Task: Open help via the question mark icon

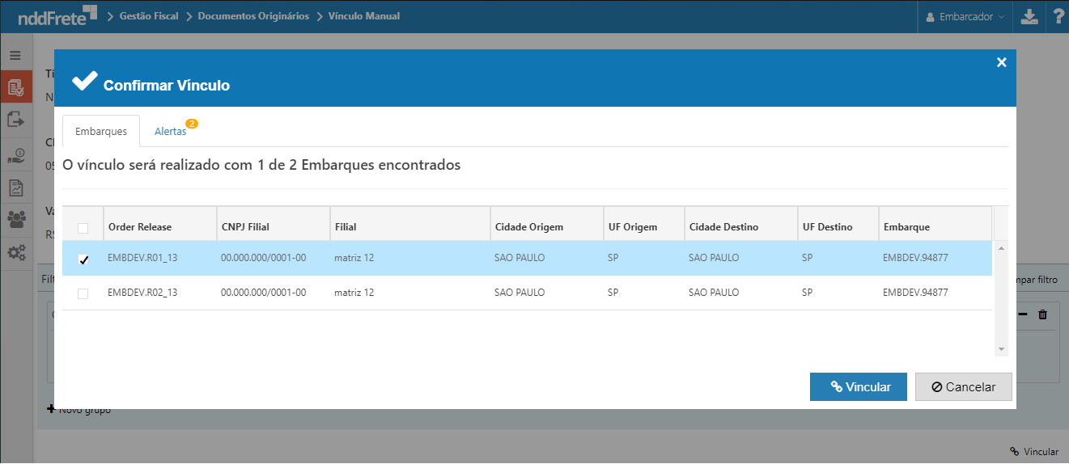Action: pos(1057,16)
